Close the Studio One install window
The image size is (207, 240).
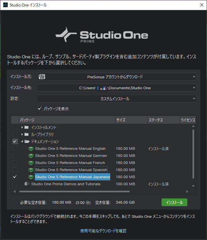[202, 5]
